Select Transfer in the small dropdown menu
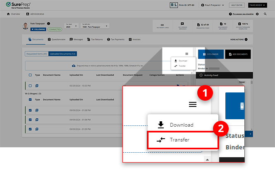The width and height of the screenshot is (275, 170). (x=180, y=66)
